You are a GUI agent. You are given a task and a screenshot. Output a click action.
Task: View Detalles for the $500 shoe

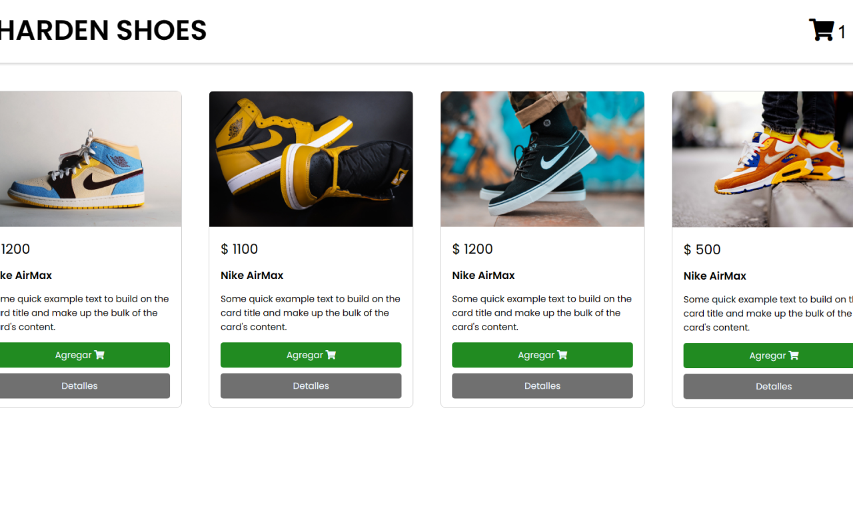coord(773,387)
